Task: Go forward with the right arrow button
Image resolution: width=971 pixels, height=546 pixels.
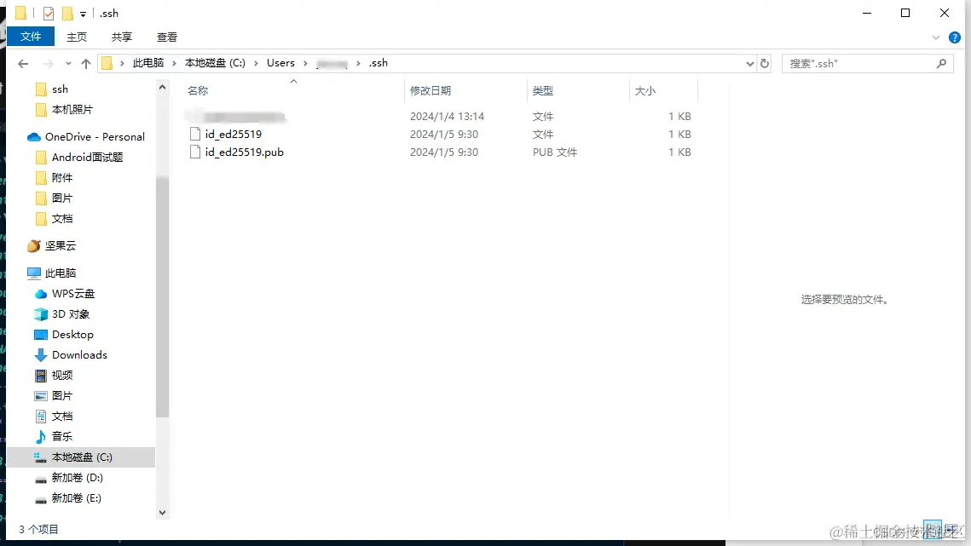Action: [x=49, y=63]
